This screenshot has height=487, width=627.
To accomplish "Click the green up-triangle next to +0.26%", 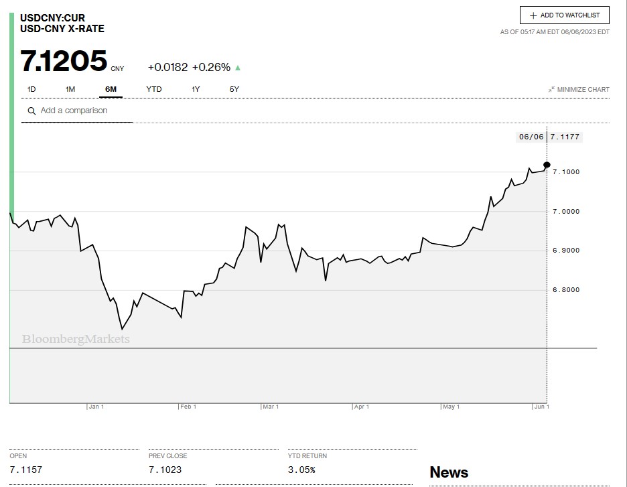I will [x=238, y=68].
